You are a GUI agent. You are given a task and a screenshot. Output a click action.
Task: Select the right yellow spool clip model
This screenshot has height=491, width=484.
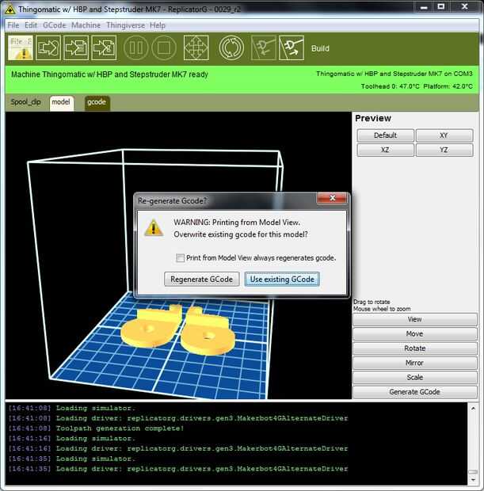pyautogui.click(x=208, y=333)
